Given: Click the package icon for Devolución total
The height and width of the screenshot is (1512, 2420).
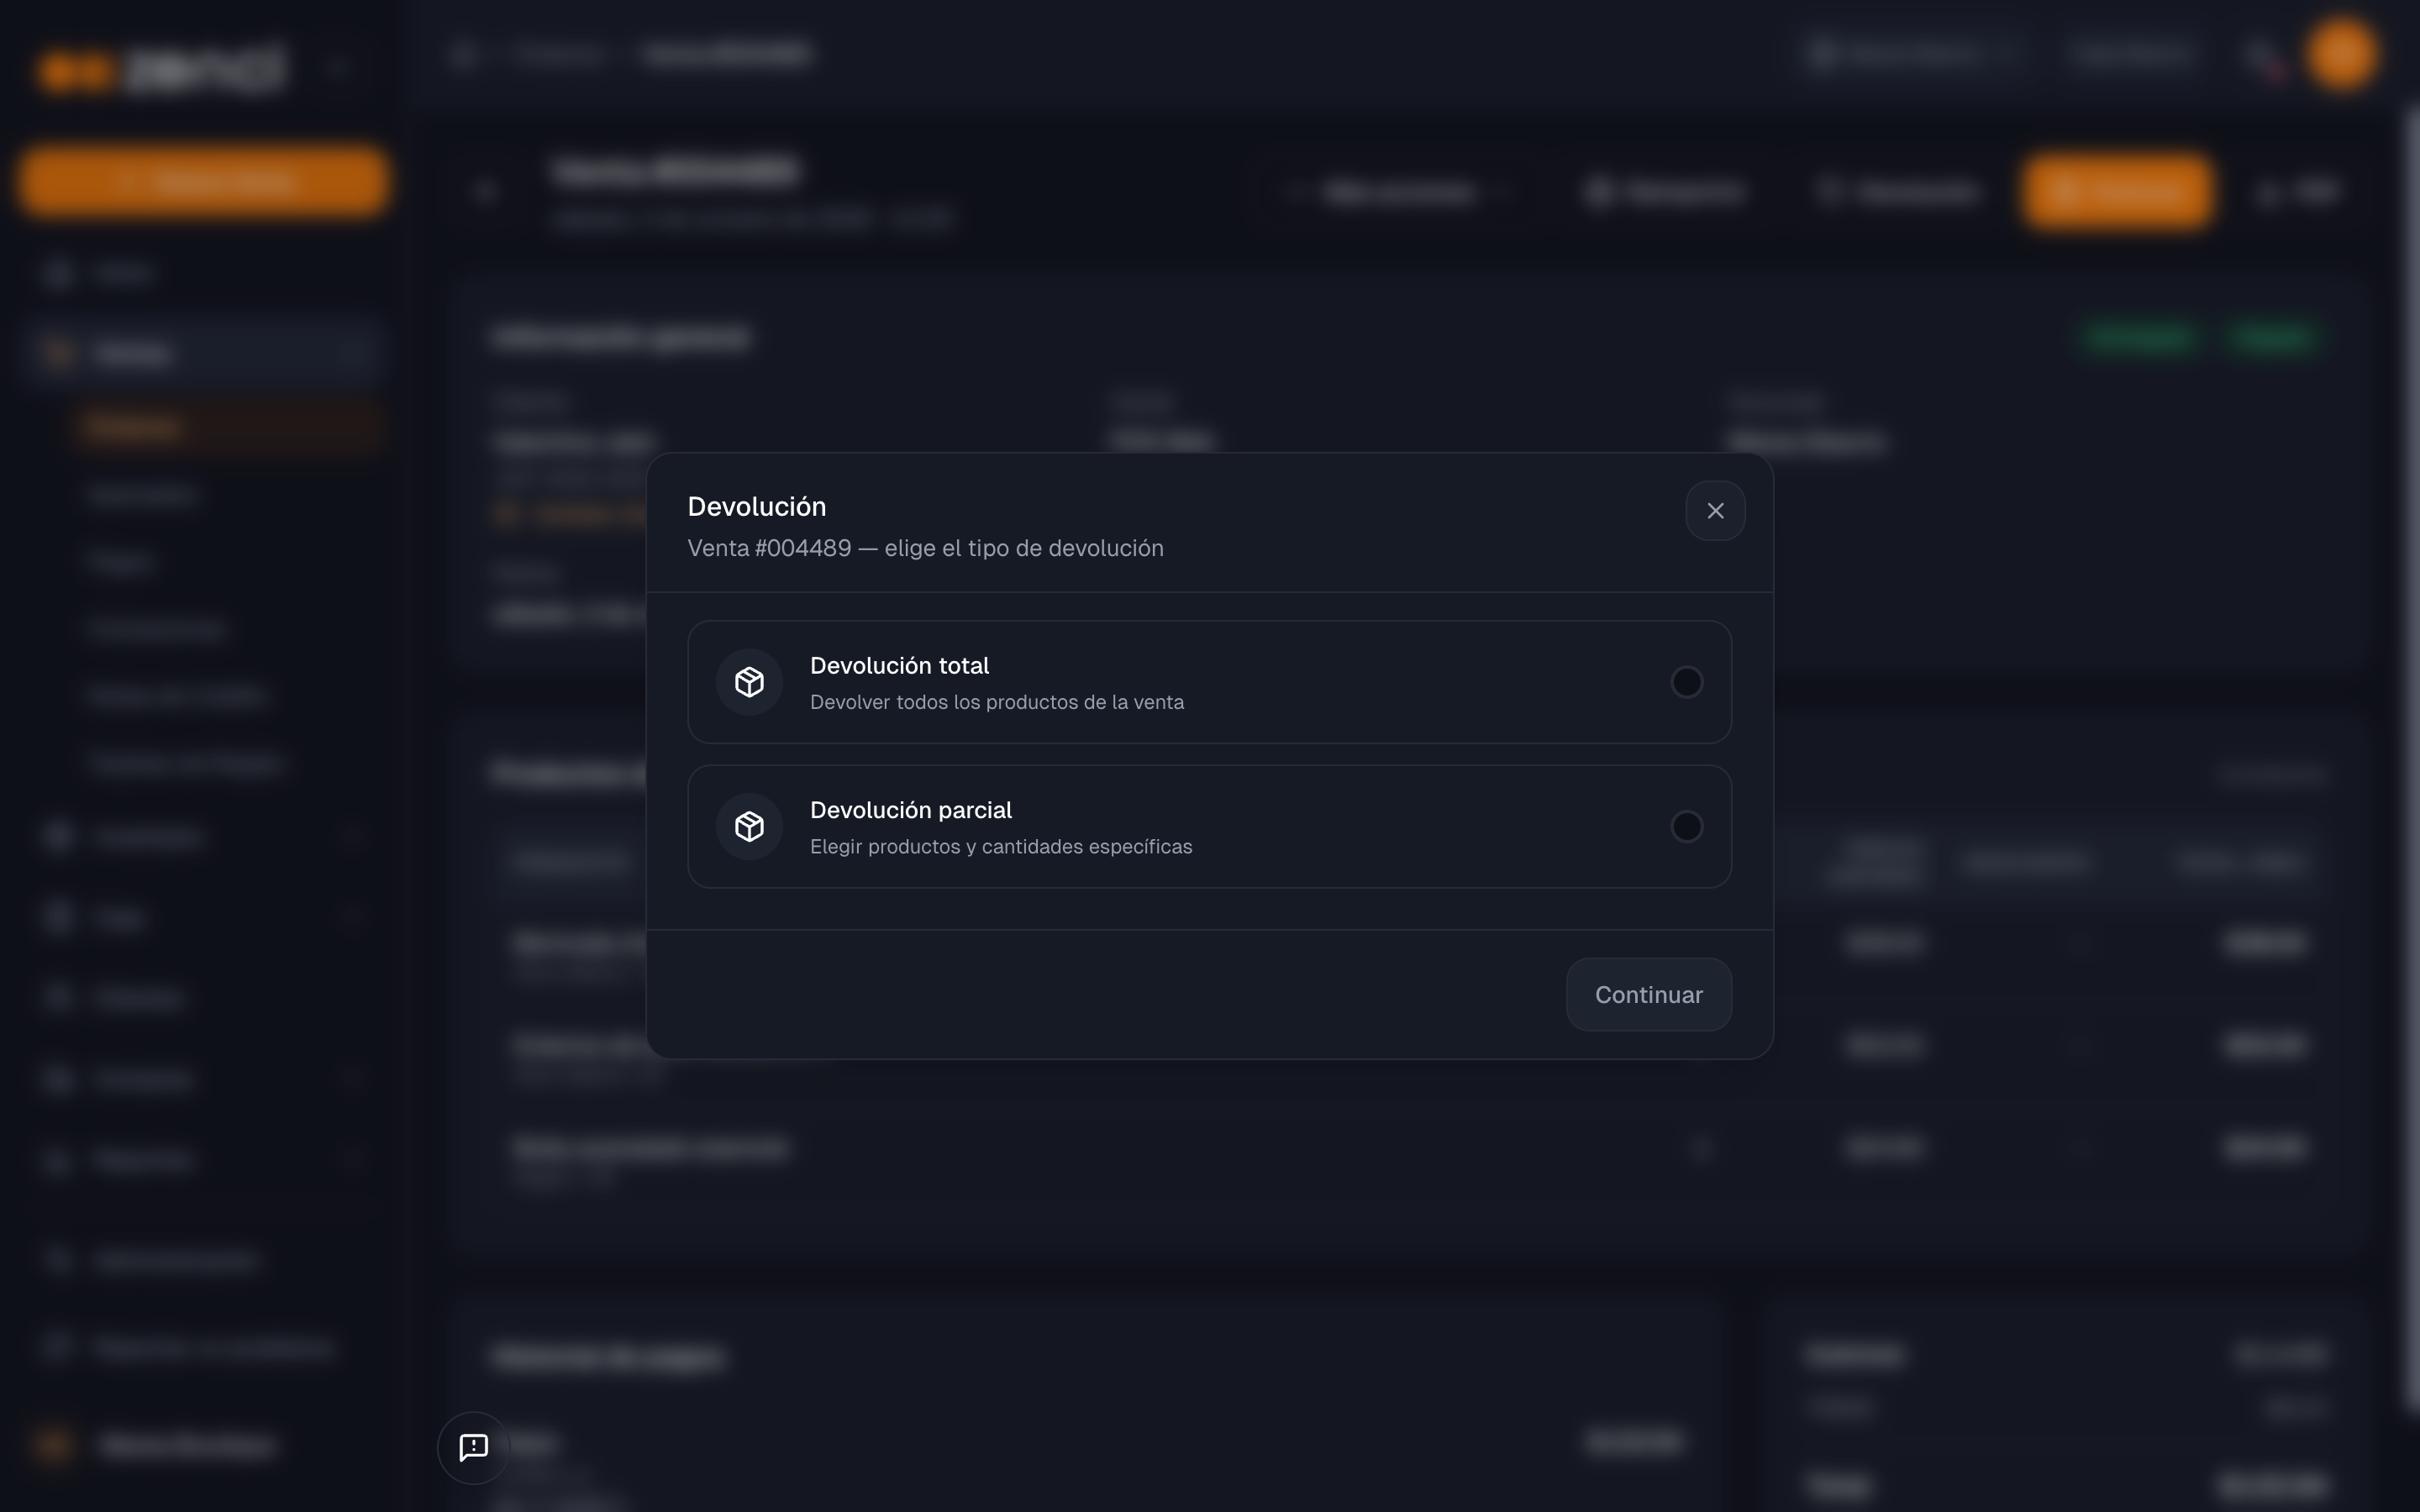Looking at the screenshot, I should (749, 682).
